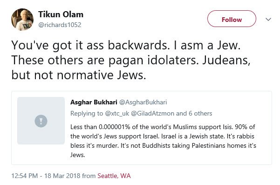Select the quoted tweet card's bottom line 'Jews.'

(77, 155)
